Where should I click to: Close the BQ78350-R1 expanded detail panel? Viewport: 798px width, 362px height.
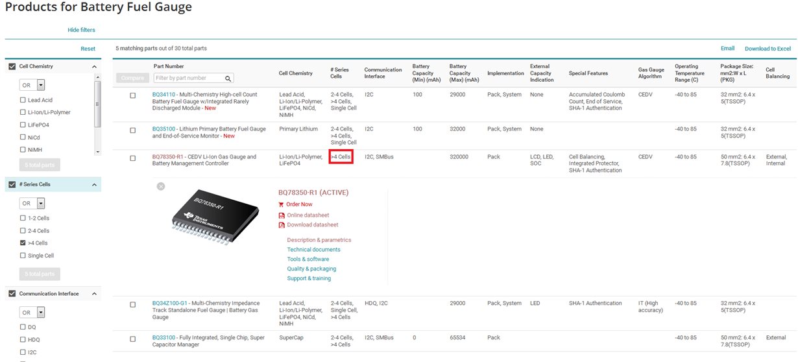(161, 186)
